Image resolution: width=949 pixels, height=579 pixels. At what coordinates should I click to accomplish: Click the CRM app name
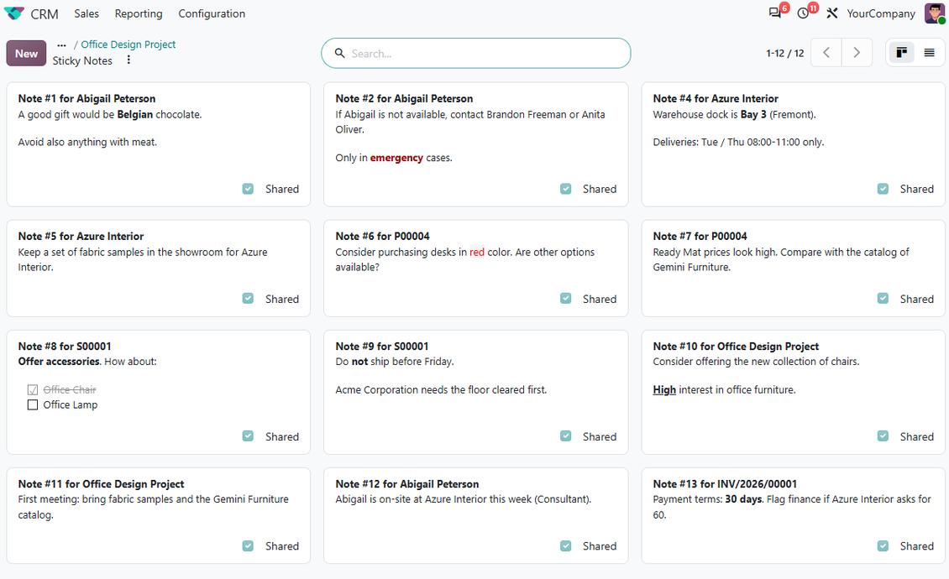click(x=45, y=13)
